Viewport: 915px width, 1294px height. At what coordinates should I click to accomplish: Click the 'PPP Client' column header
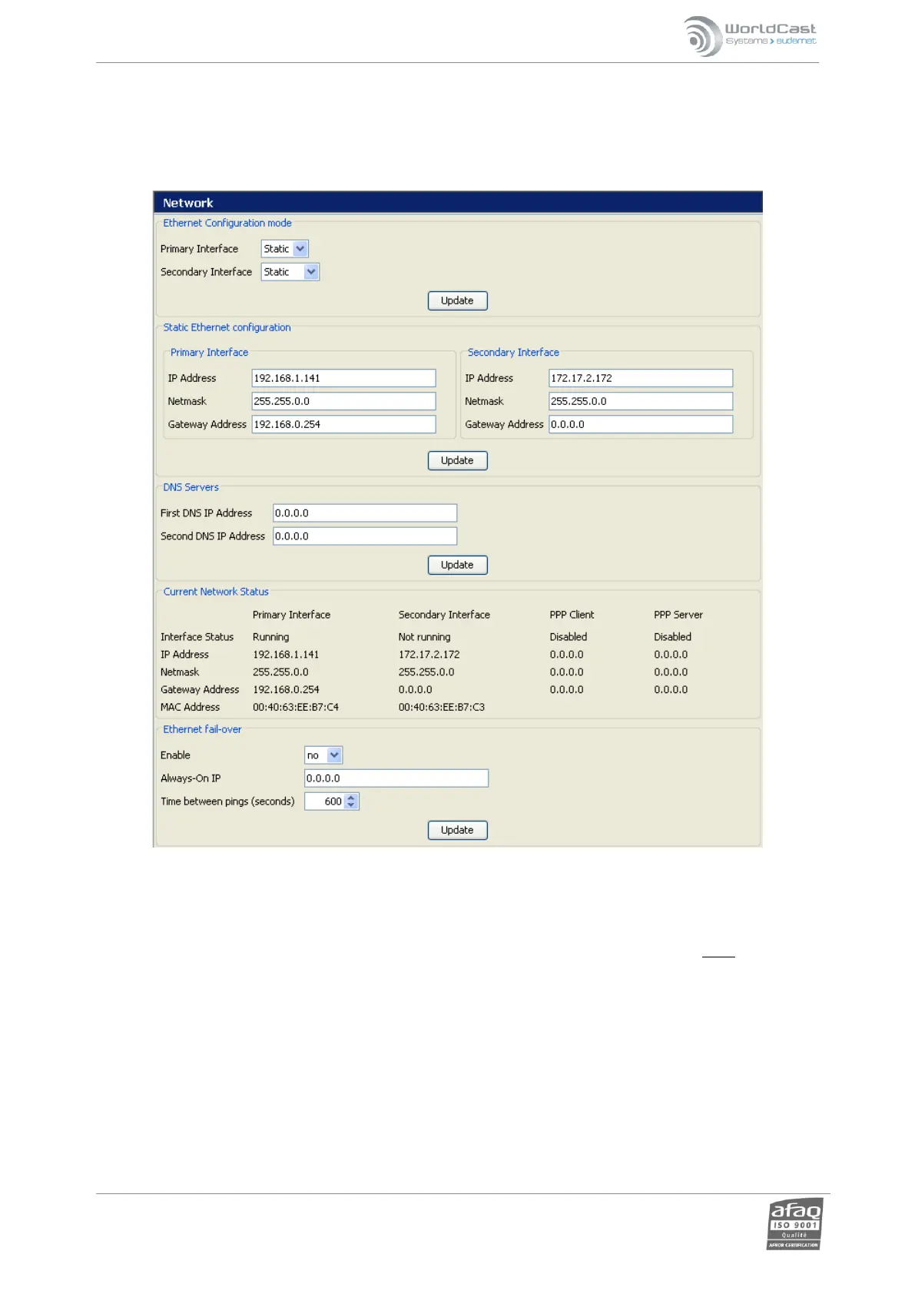point(572,615)
